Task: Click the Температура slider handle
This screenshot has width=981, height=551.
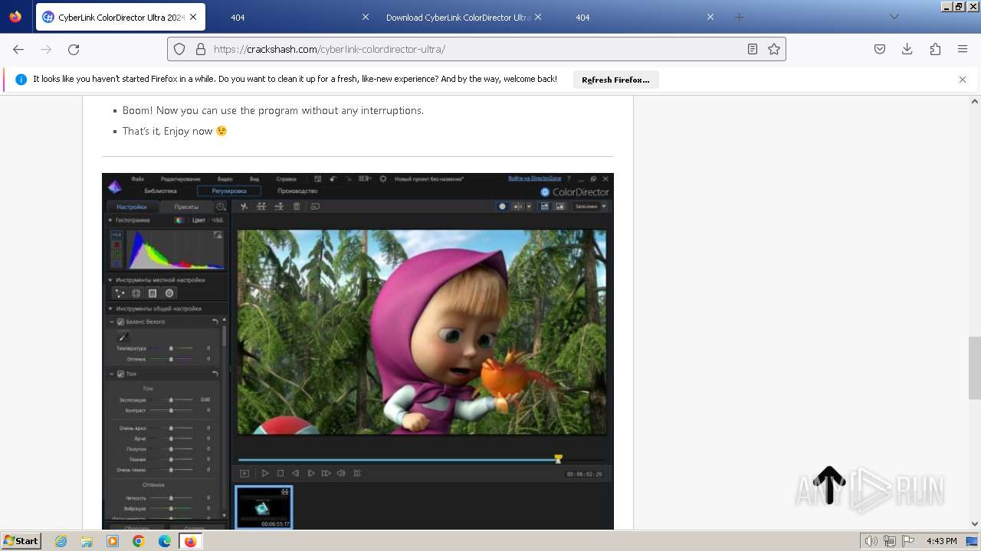Action: point(171,348)
